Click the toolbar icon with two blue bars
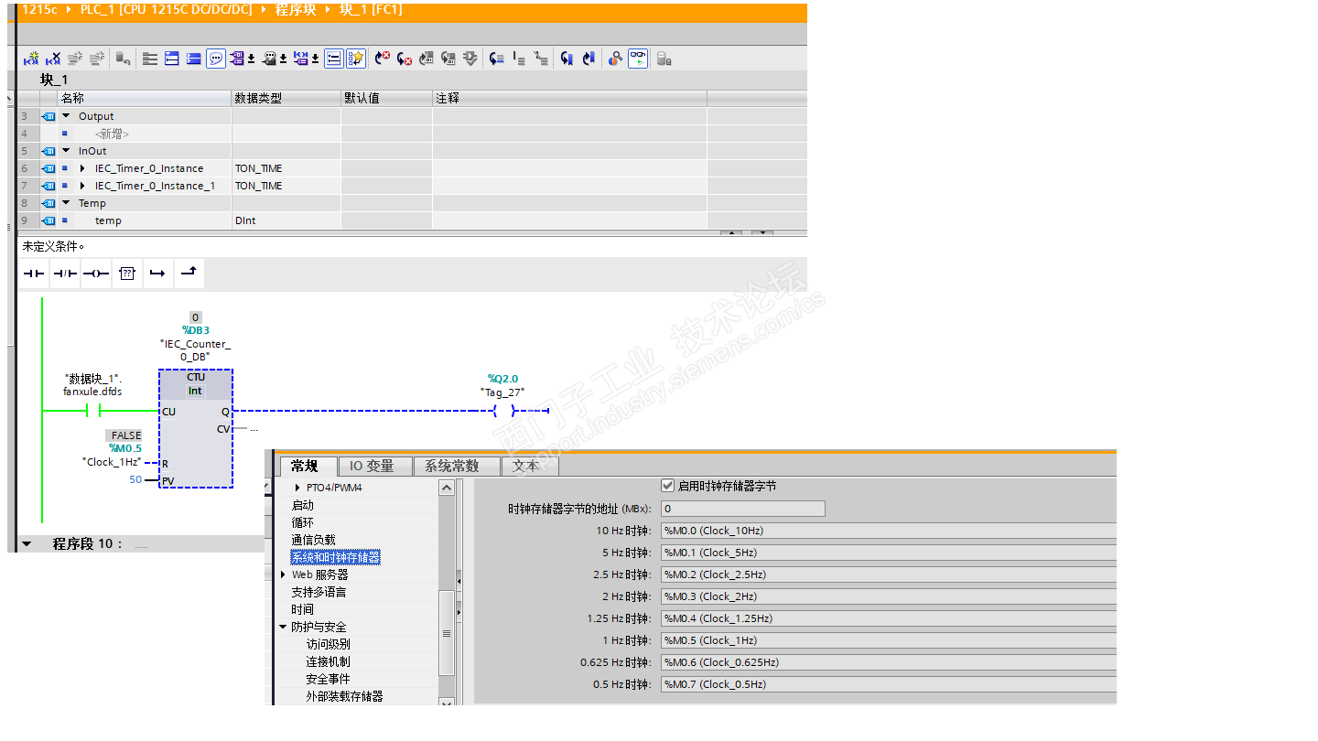Image resolution: width=1318 pixels, height=741 pixels. [172, 59]
